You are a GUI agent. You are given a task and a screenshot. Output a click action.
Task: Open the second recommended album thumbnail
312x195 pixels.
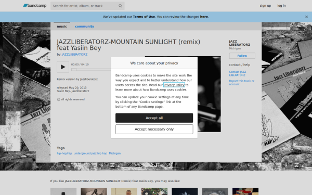click(94, 191)
